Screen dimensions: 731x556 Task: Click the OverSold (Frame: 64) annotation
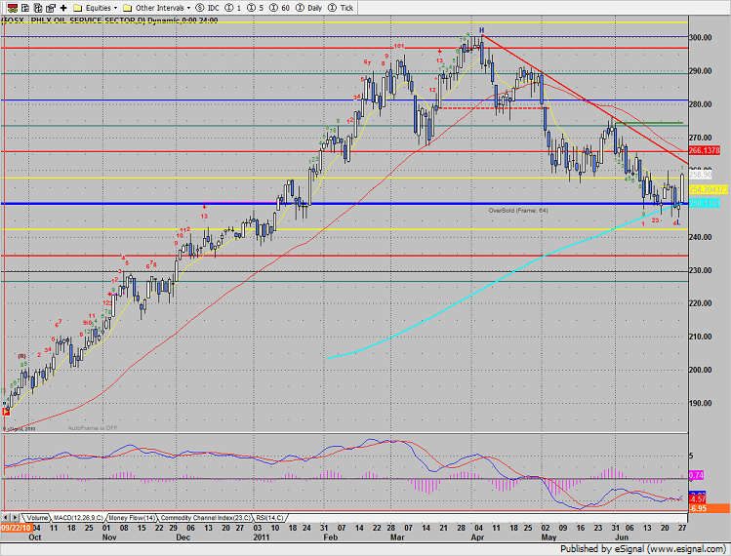tap(518, 211)
